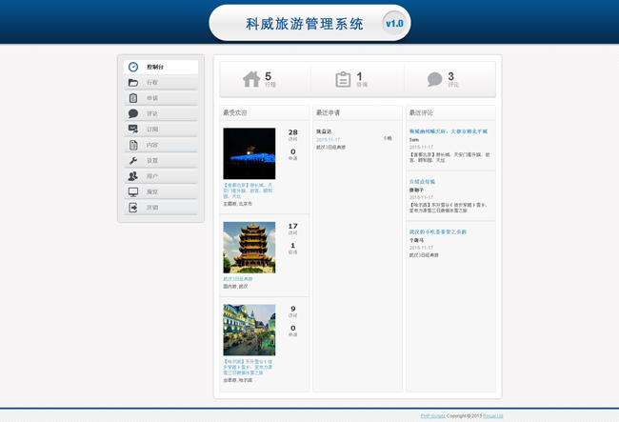This screenshot has height=422, width=619.
Task: Click the PHP Scripts footer link
Action: click(432, 415)
